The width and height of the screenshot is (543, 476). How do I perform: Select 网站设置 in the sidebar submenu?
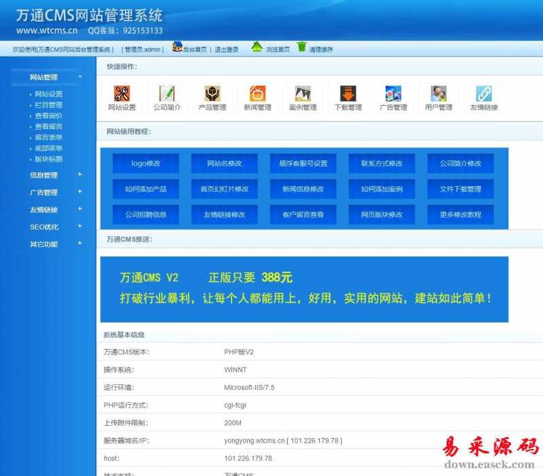click(48, 94)
